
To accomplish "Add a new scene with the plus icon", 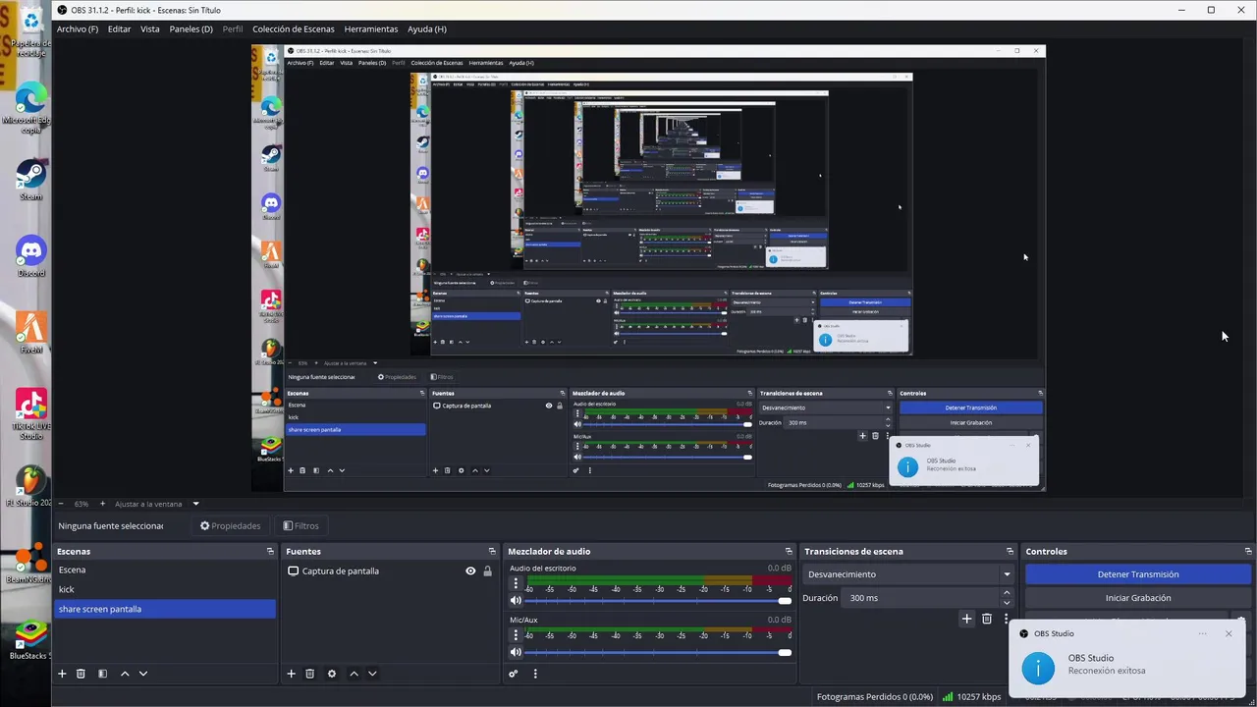I will [x=62, y=674].
